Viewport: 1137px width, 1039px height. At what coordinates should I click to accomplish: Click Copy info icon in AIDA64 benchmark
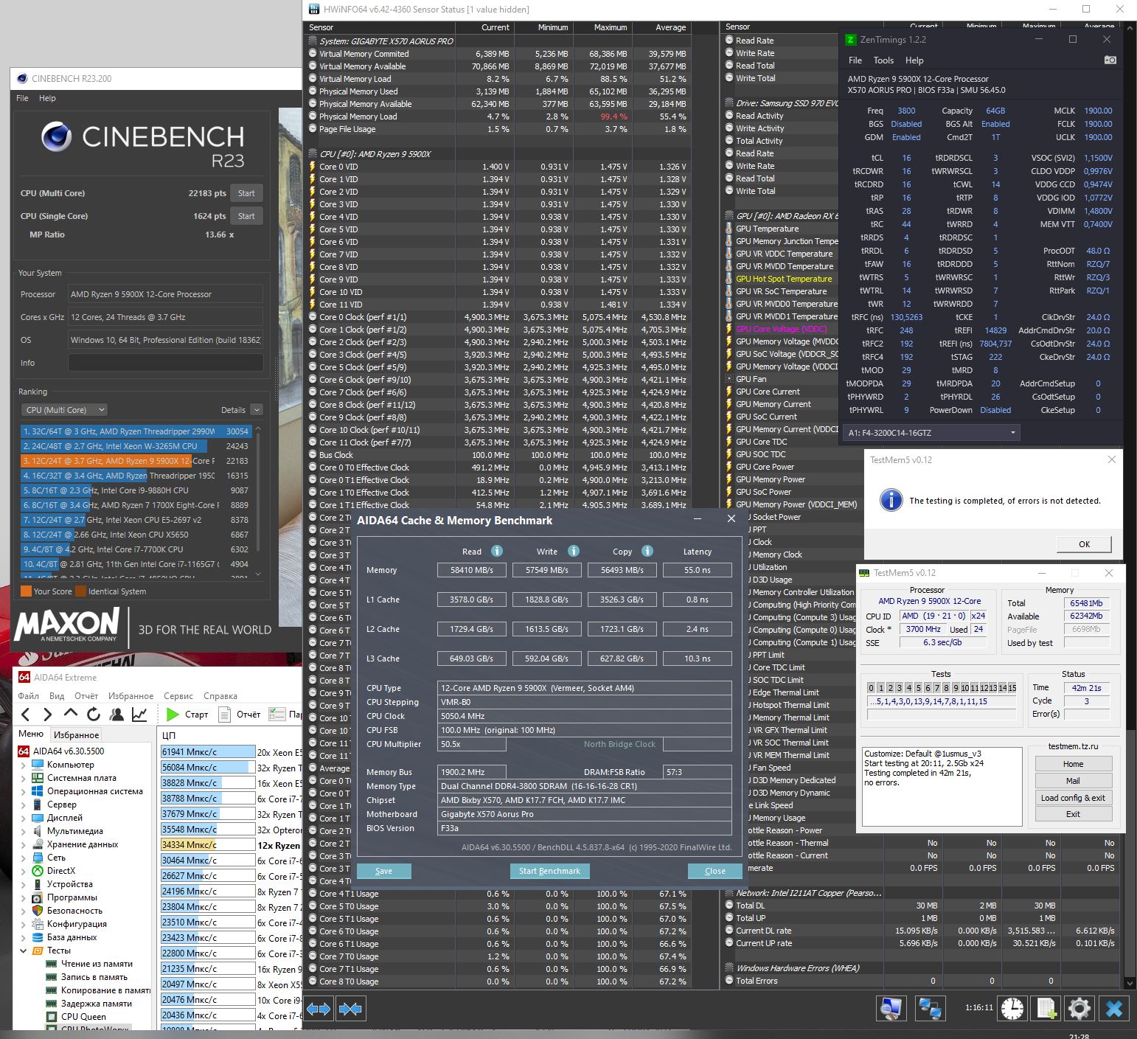pyautogui.click(x=647, y=551)
